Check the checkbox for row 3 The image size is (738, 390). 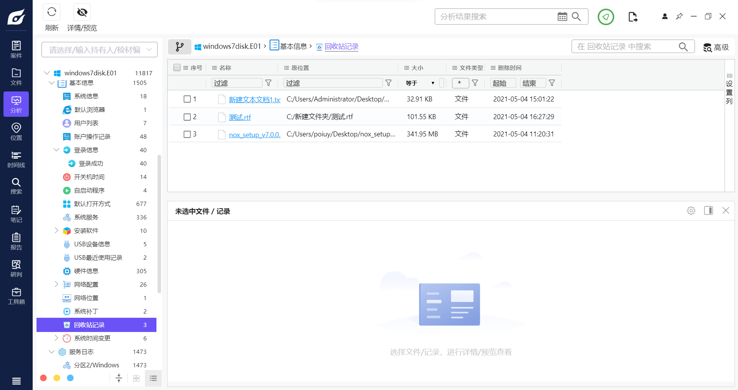[x=187, y=134]
